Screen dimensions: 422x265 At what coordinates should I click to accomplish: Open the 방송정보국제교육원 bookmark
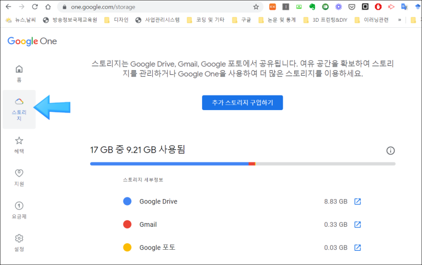[70, 20]
